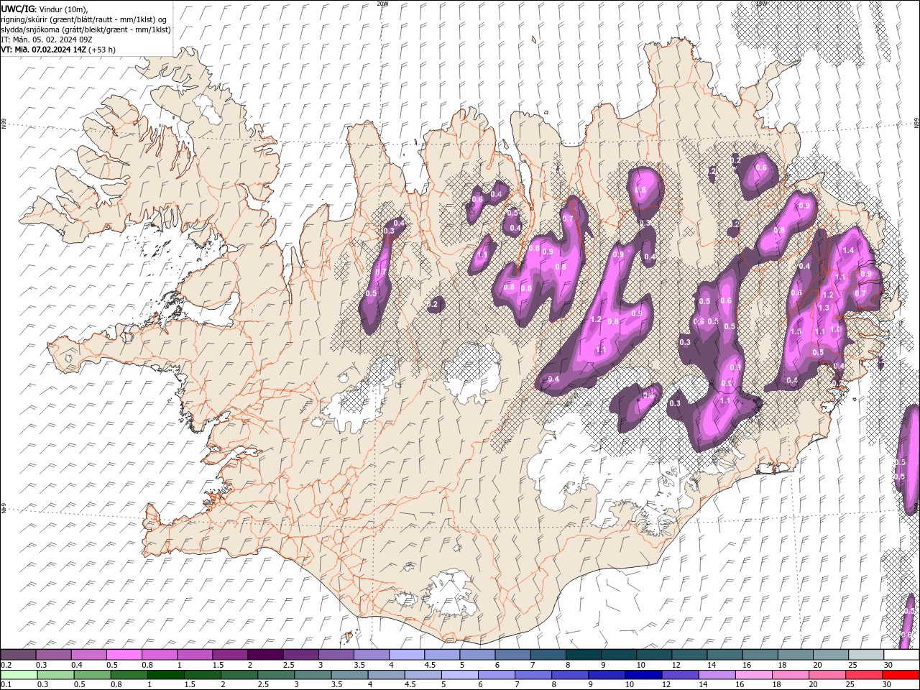The width and height of the screenshot is (920, 690).
Task: Pick the red swatch ending the lower legend row
Action: click(x=900, y=675)
